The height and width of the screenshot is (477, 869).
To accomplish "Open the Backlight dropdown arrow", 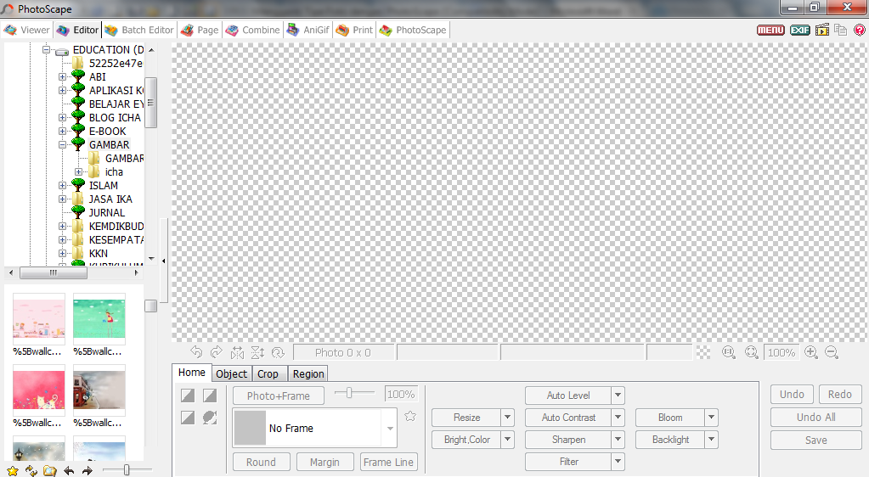I will click(x=712, y=440).
